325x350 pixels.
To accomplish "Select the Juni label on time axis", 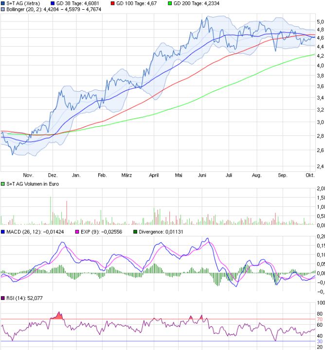I will [x=203, y=175].
